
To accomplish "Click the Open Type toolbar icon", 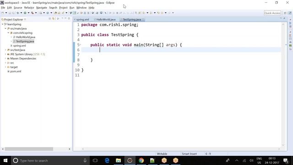I will pos(55,13).
